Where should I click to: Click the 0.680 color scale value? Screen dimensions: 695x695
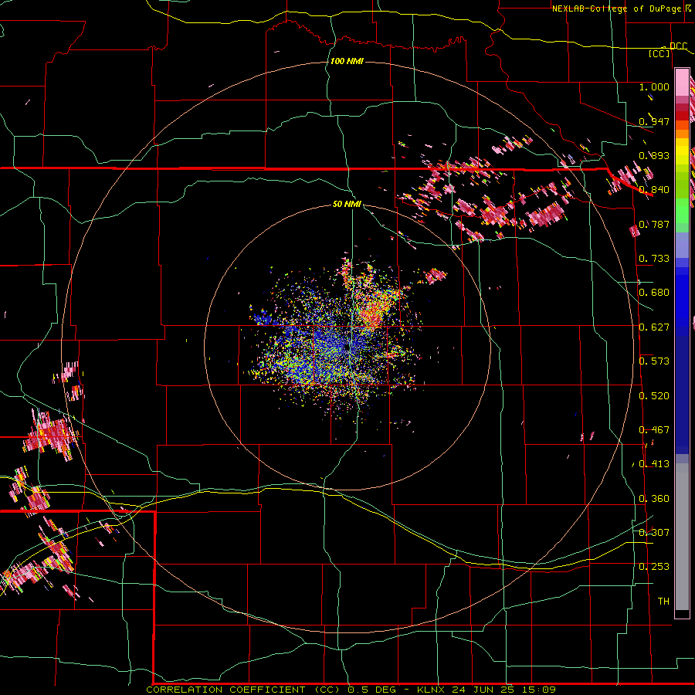click(x=654, y=293)
